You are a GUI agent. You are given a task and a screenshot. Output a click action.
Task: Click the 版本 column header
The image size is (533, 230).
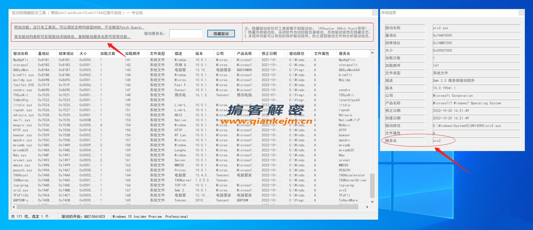(x=204, y=54)
